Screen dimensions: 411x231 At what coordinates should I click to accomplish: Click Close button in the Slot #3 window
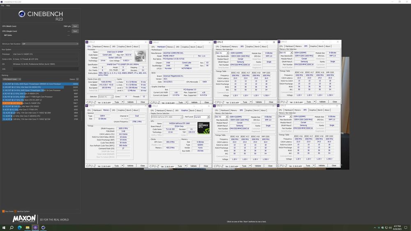point(335,102)
